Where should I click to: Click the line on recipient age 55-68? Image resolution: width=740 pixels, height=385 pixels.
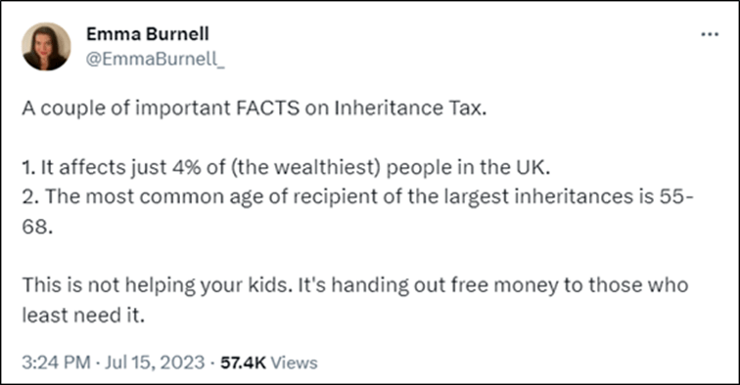point(357,197)
